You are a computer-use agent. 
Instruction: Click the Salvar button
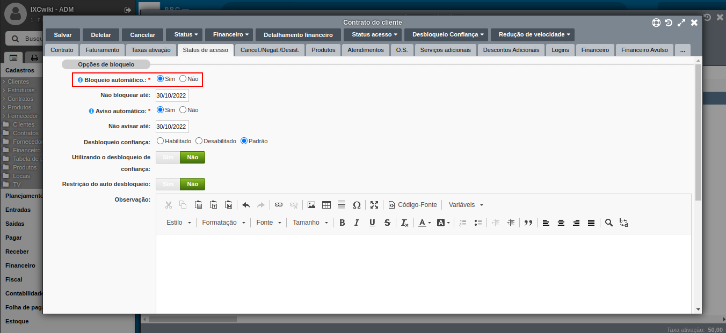63,35
